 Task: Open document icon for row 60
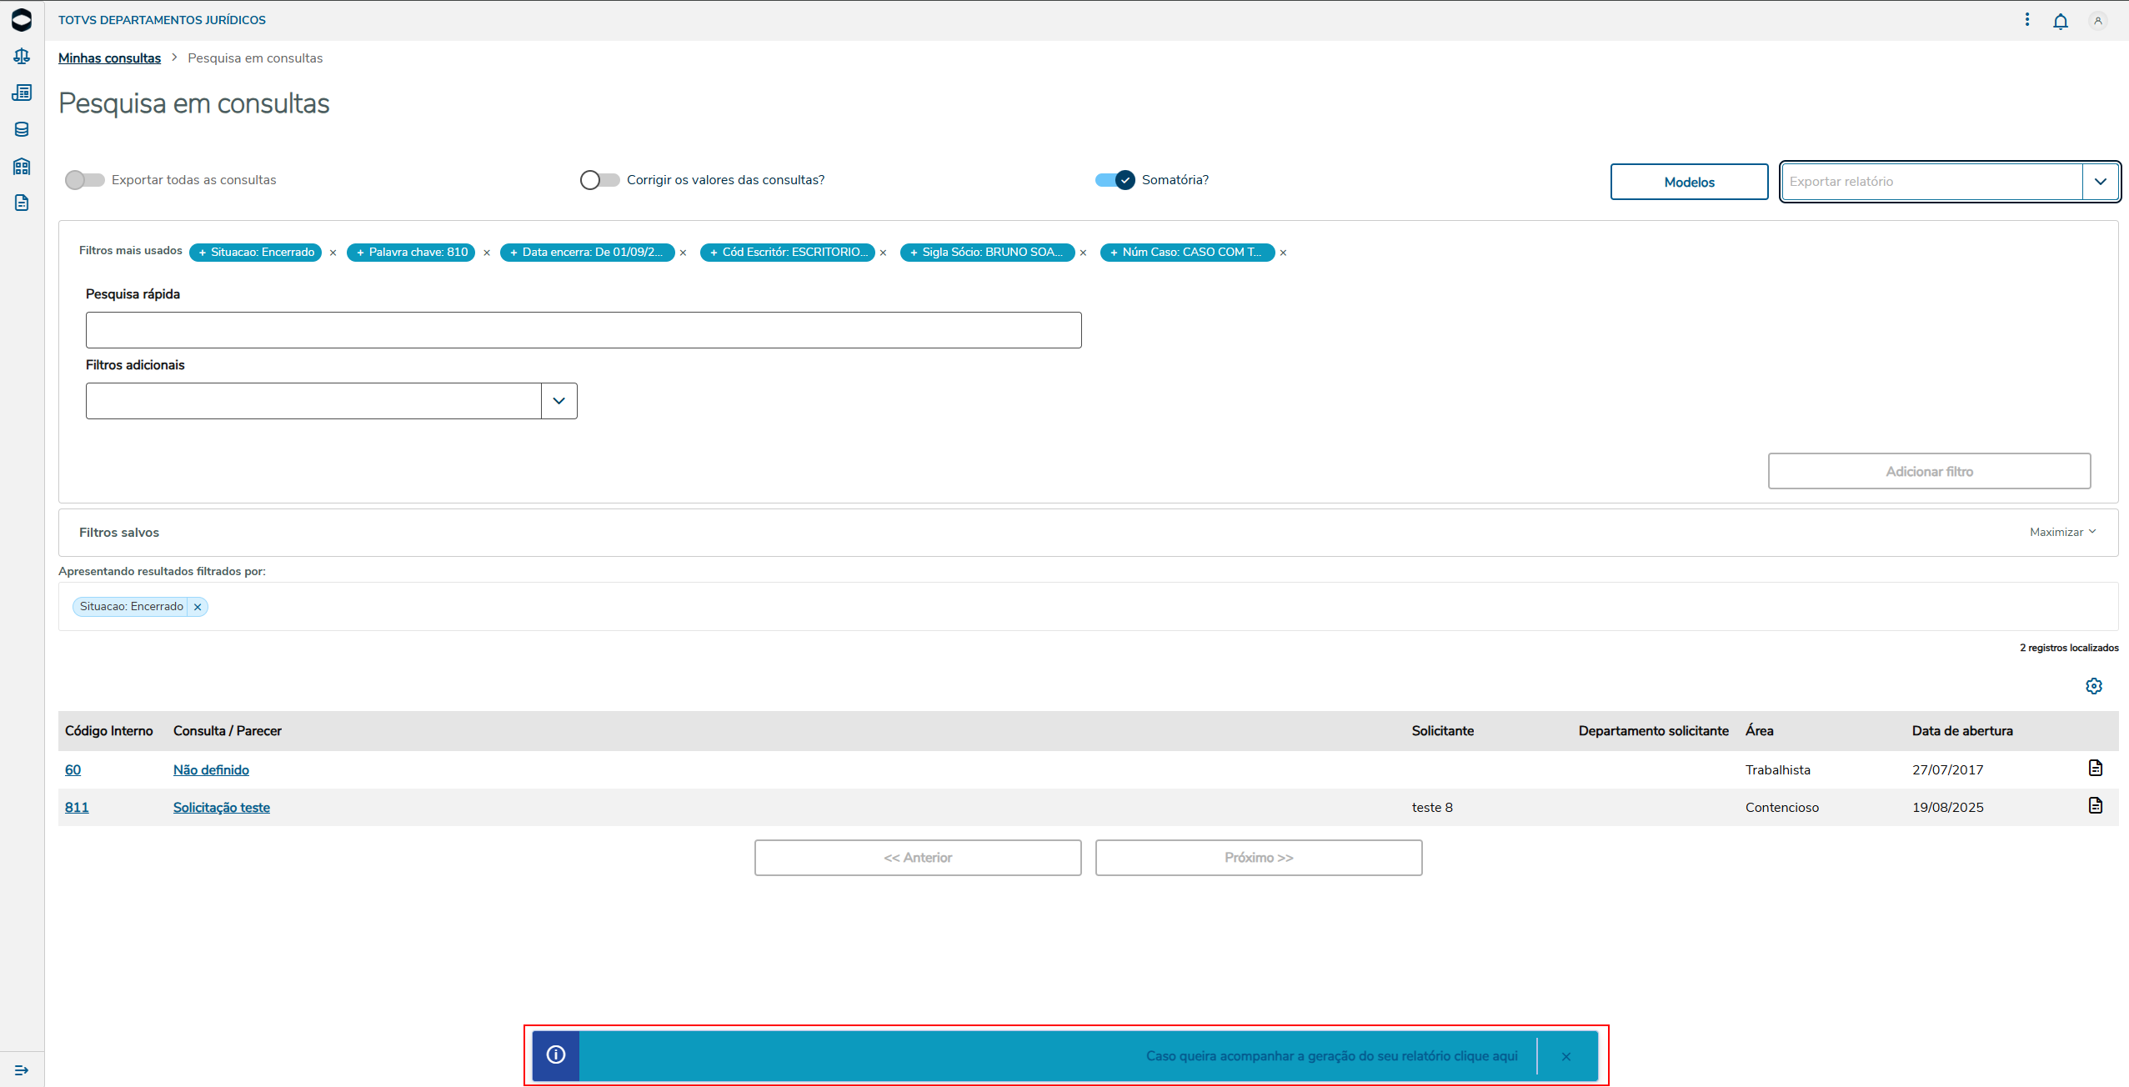(2095, 768)
